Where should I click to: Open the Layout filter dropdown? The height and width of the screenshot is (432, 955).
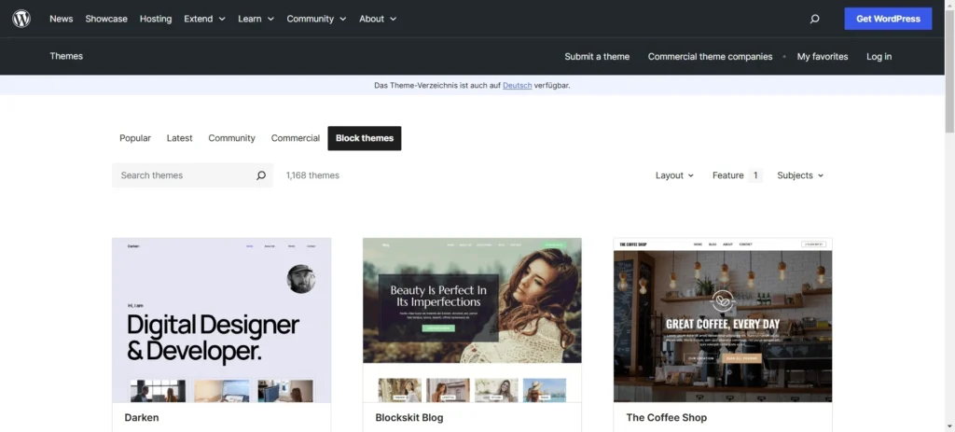point(674,175)
